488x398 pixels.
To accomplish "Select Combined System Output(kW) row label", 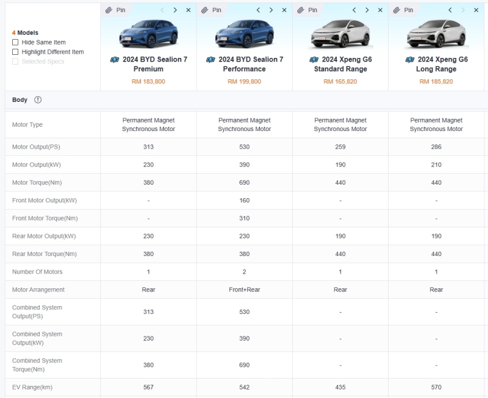I will 37,339.
